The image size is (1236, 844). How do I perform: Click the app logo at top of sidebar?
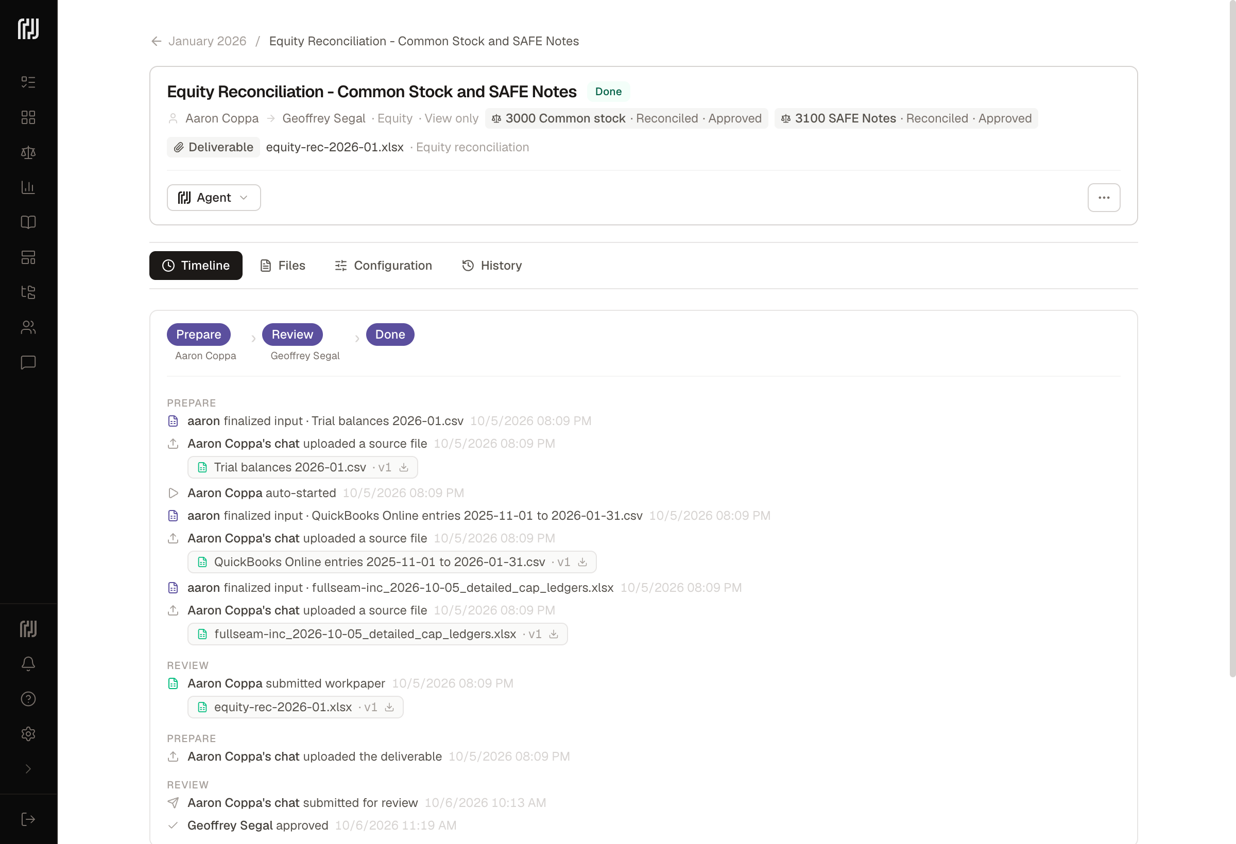pos(28,29)
